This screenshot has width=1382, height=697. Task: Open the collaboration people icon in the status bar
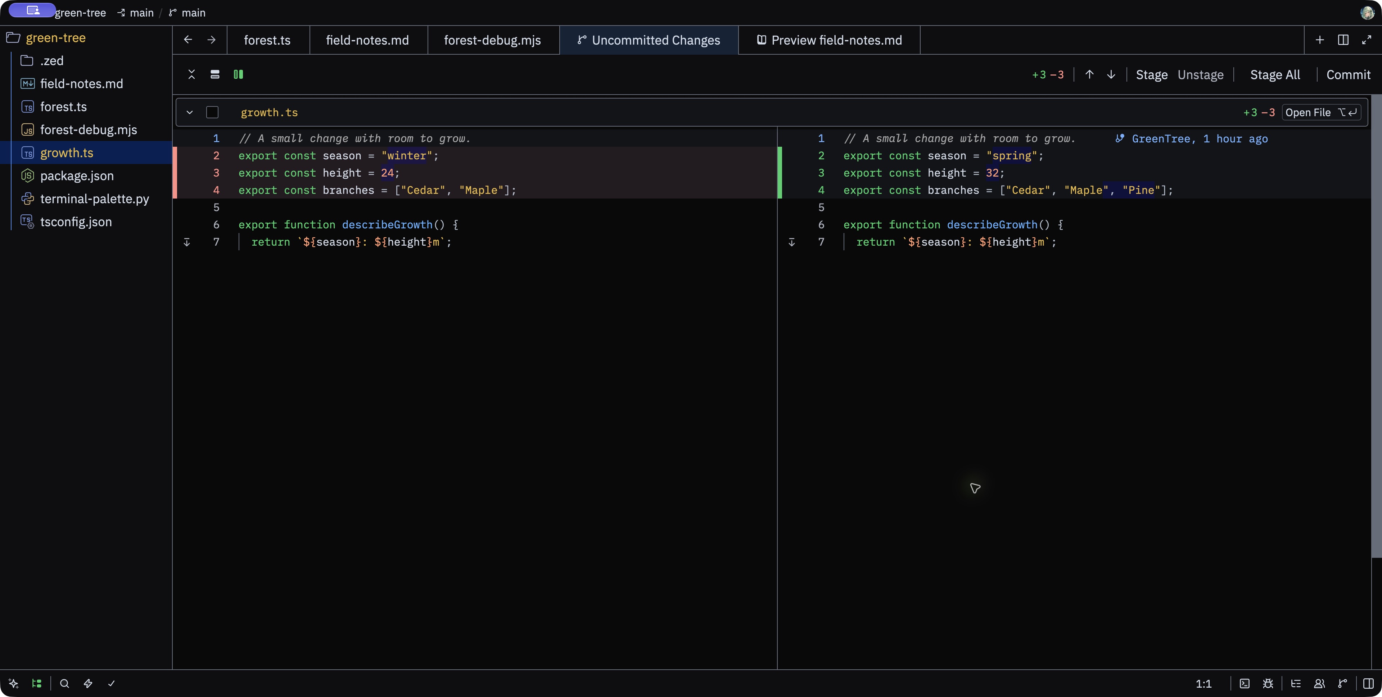(x=1319, y=684)
